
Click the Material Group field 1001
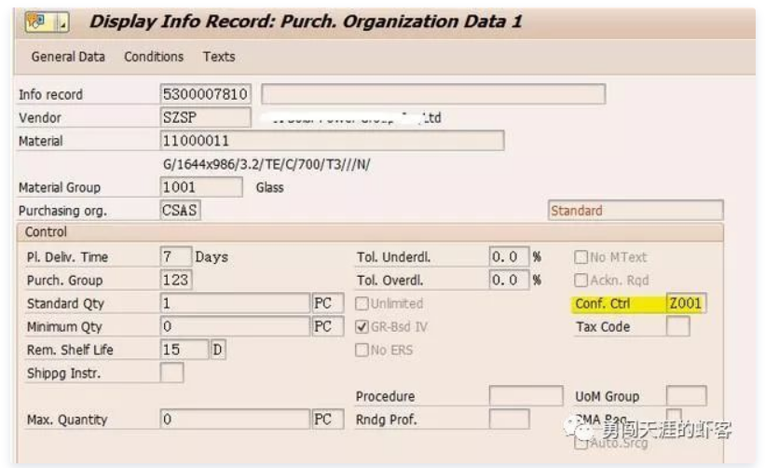coord(201,186)
